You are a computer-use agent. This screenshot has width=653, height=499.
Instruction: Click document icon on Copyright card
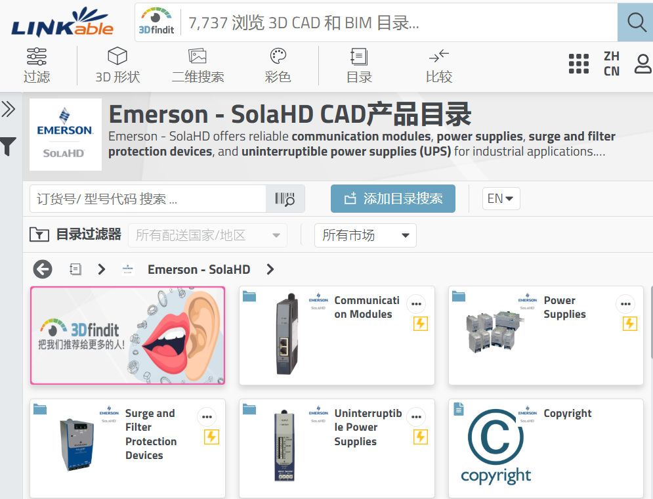tap(459, 409)
